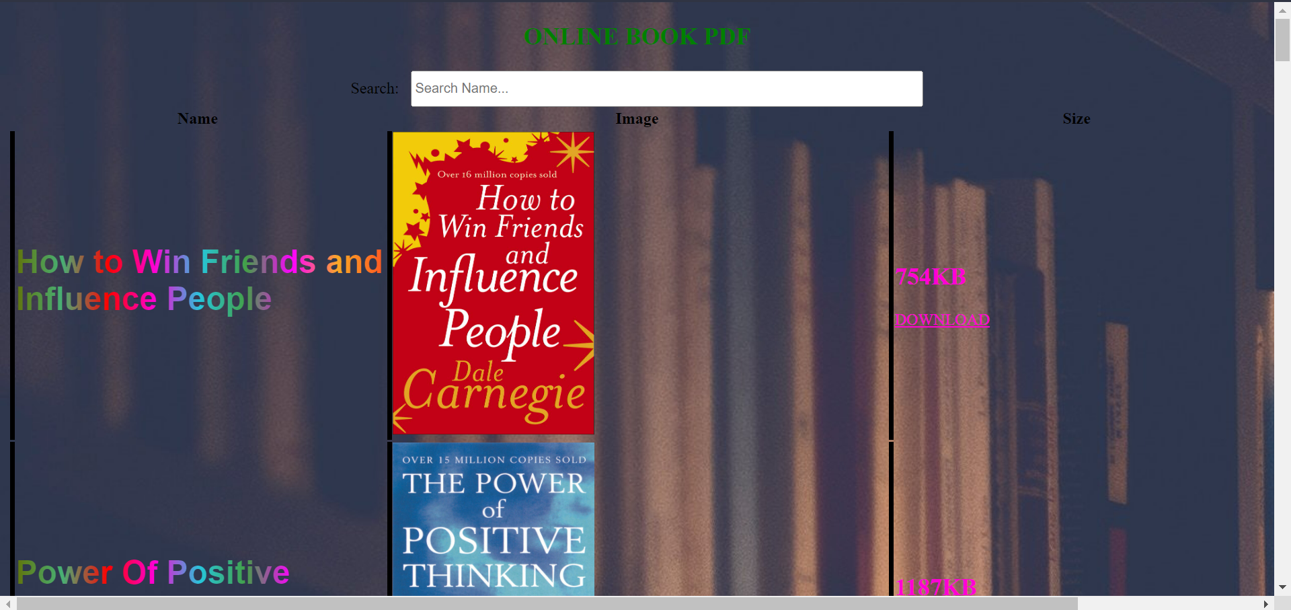Select the 'How to Win Friends and Influence People' title
This screenshot has width=1291, height=610.
tap(200, 280)
